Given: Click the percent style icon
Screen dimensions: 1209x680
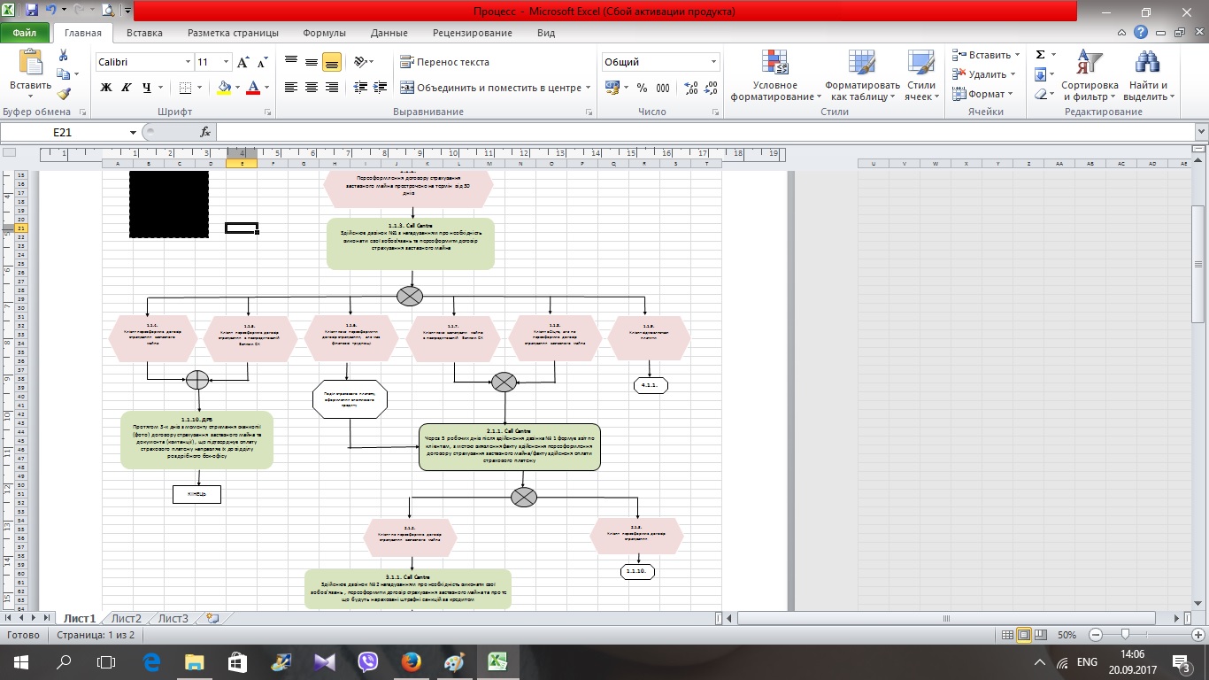Looking at the screenshot, I should [x=642, y=88].
